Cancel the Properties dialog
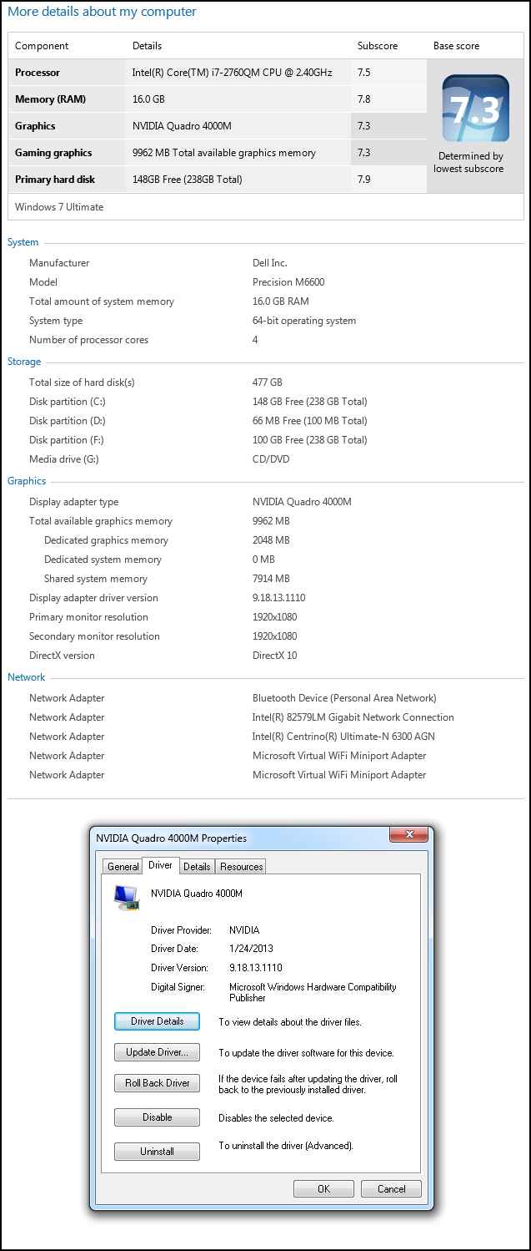The image size is (531, 1251). coord(391,1188)
